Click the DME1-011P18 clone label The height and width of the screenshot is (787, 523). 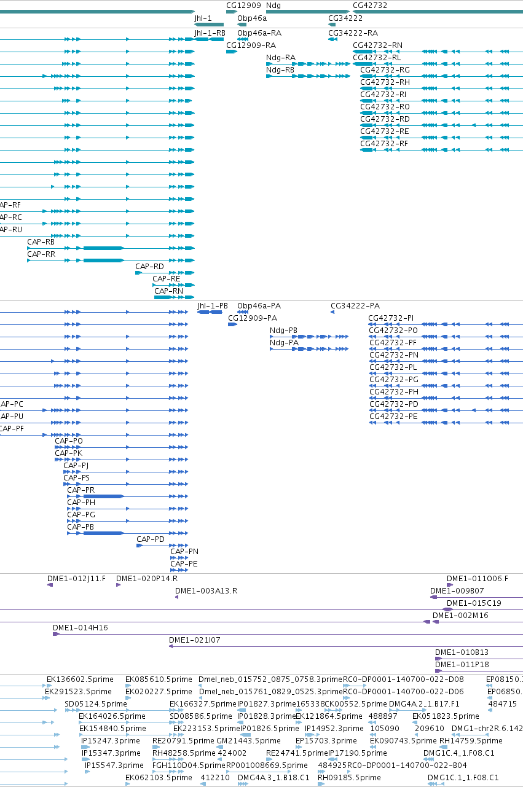pos(462,664)
